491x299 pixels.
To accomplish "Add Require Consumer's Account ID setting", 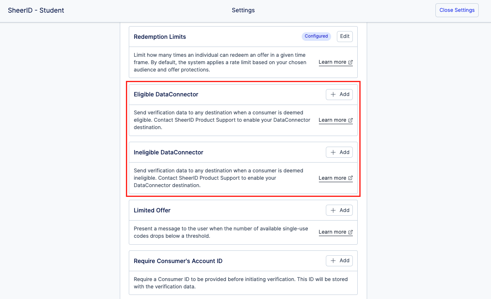I will tap(339, 261).
